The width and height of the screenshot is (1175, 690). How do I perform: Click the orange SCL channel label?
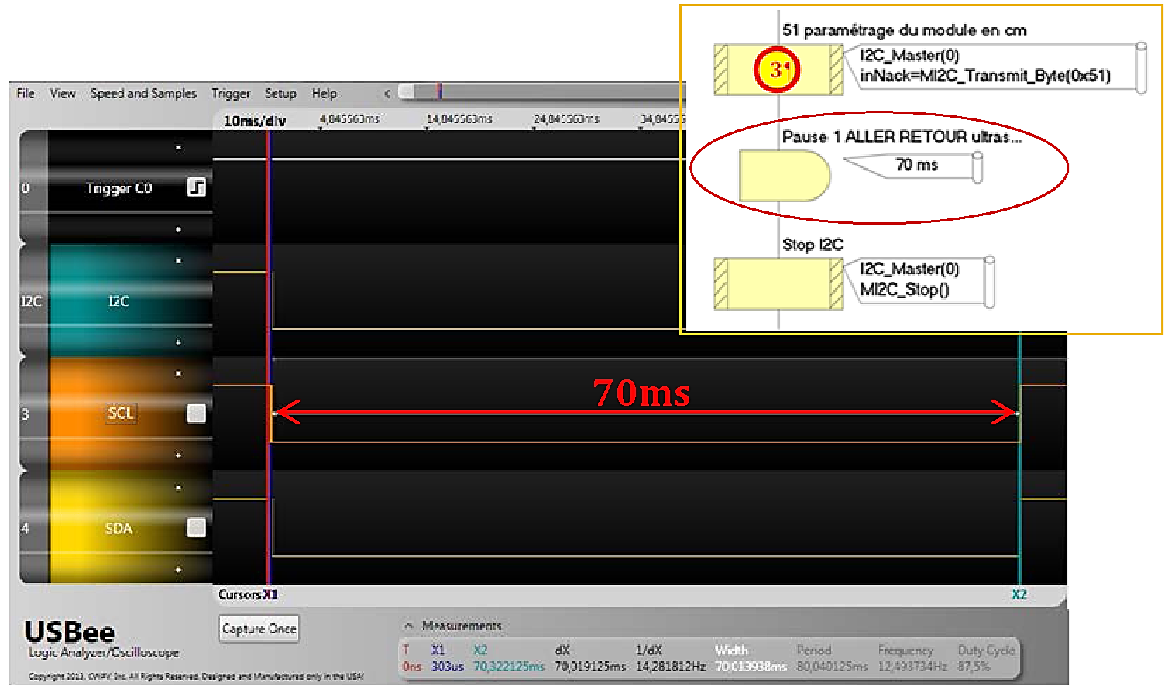pyautogui.click(x=120, y=414)
